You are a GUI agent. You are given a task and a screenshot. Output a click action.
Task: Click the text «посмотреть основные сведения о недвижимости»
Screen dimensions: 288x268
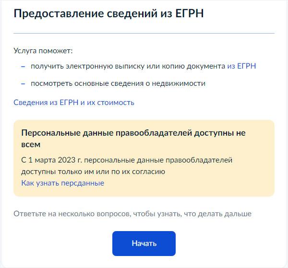pos(118,83)
